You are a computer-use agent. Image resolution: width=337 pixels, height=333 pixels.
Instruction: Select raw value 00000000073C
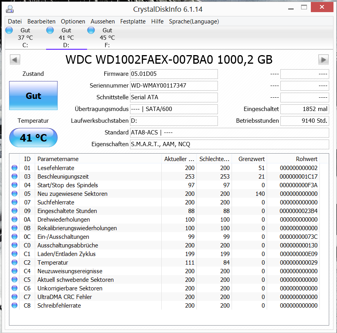pos(298,237)
